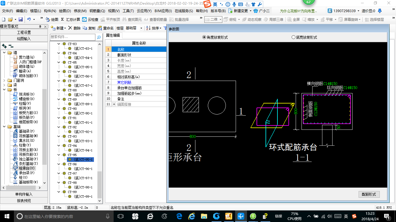Run 汇总计算 summary calculation
This screenshot has height=222, width=396.
(x=70, y=19)
